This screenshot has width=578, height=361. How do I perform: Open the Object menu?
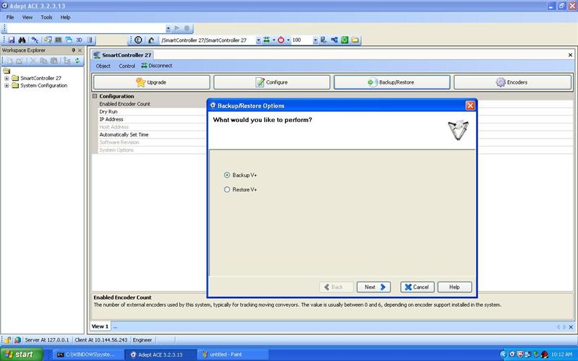tap(103, 66)
